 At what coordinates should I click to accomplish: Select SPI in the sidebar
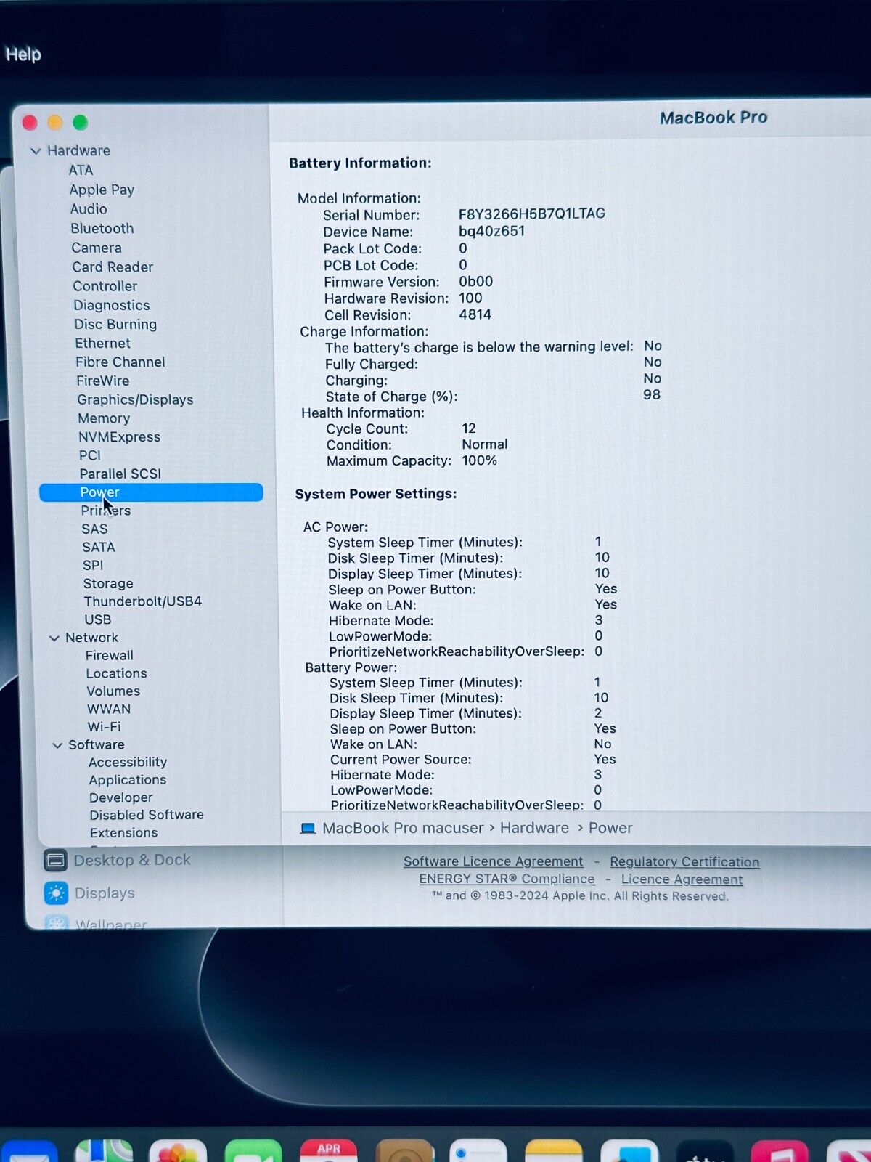pyautogui.click(x=93, y=565)
